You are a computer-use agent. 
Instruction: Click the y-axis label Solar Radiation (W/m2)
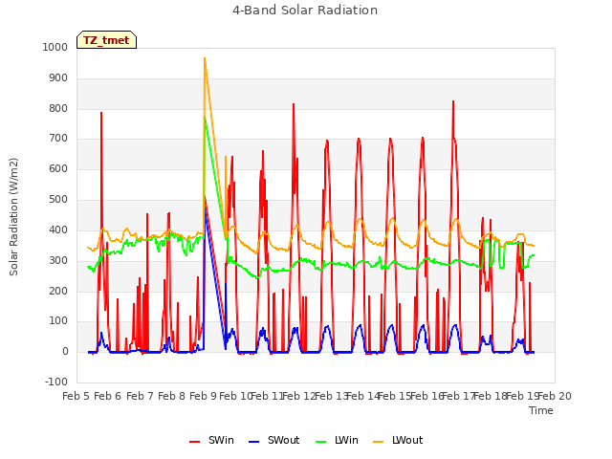[13, 217]
